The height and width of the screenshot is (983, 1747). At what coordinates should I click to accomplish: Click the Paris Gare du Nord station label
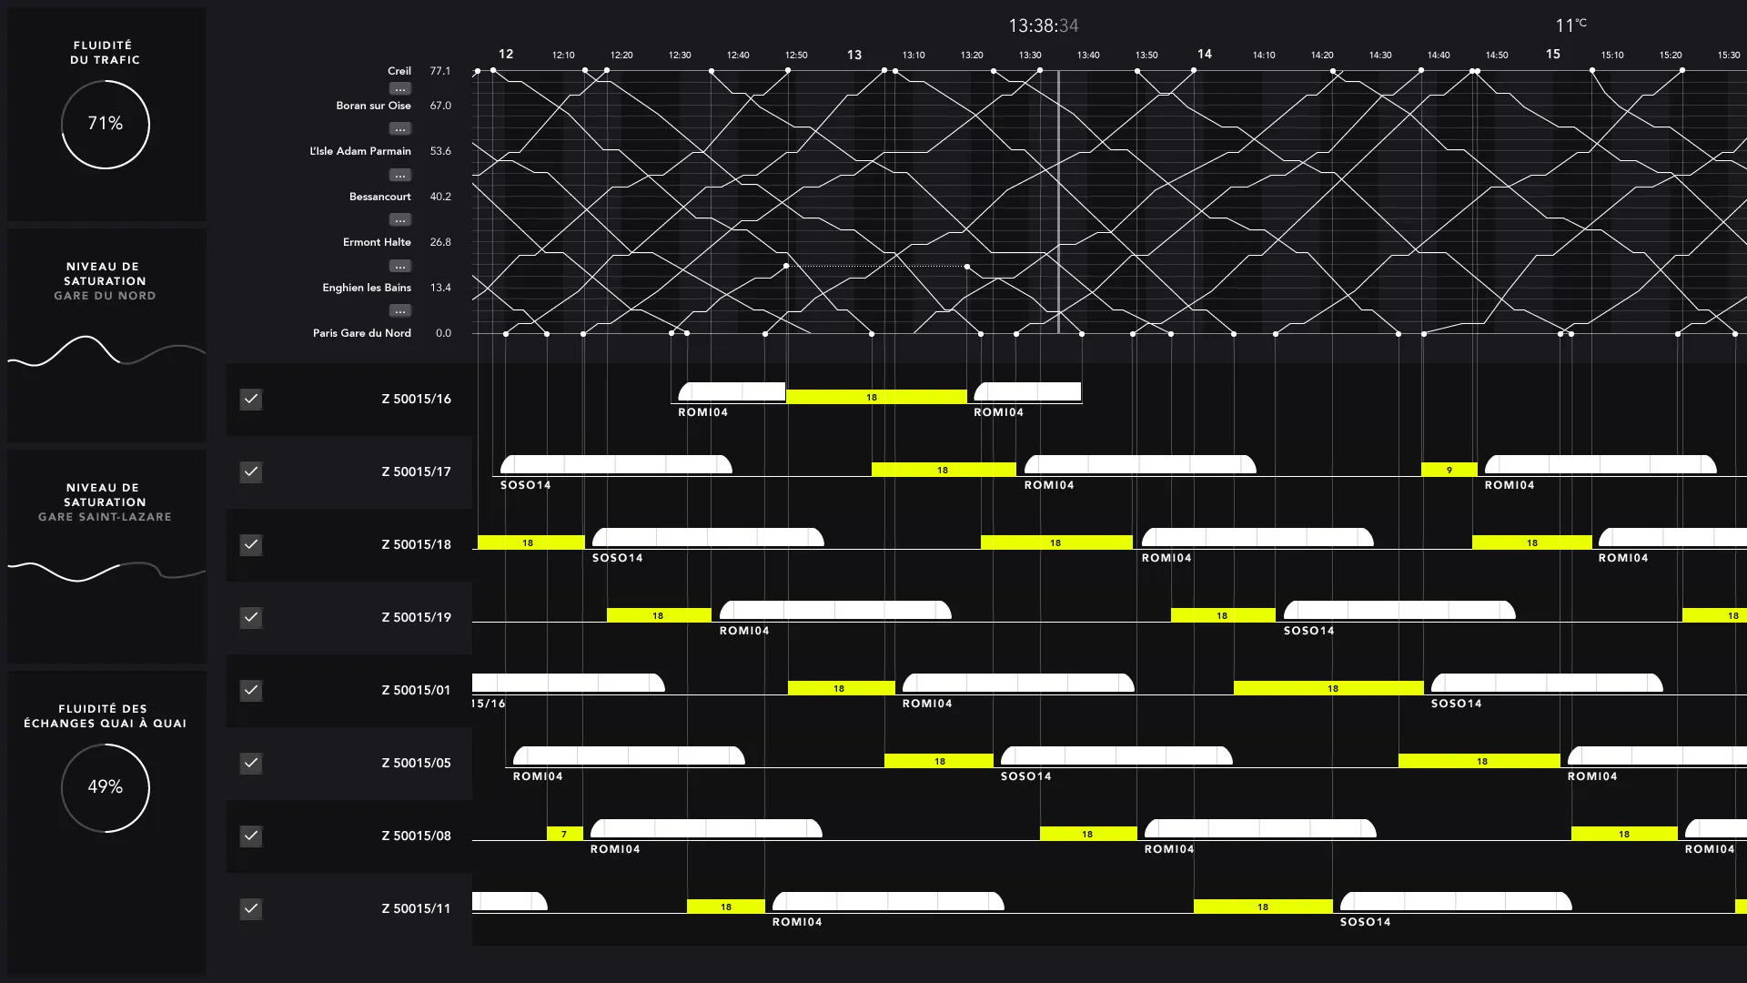[361, 333]
